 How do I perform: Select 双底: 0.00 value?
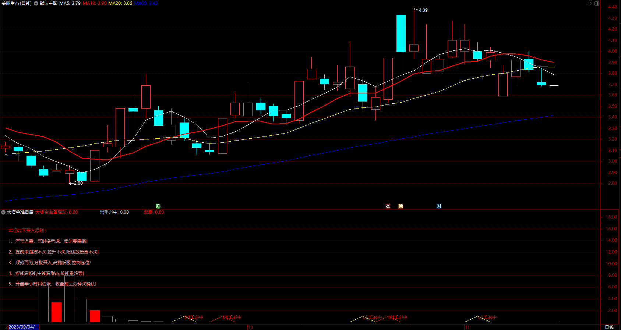154,212
